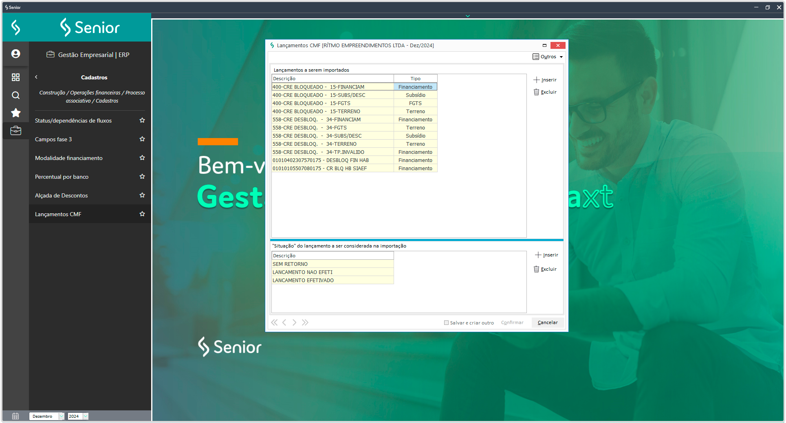This screenshot has height=423, width=786.
Task: Go to previous record navigation arrow
Action: pos(284,322)
